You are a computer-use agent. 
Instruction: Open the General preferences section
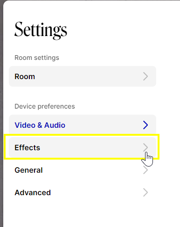[x=83, y=170]
